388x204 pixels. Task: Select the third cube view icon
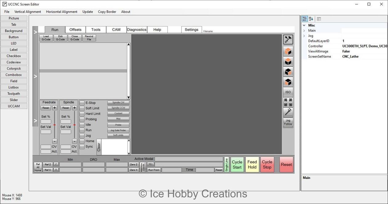point(288,72)
